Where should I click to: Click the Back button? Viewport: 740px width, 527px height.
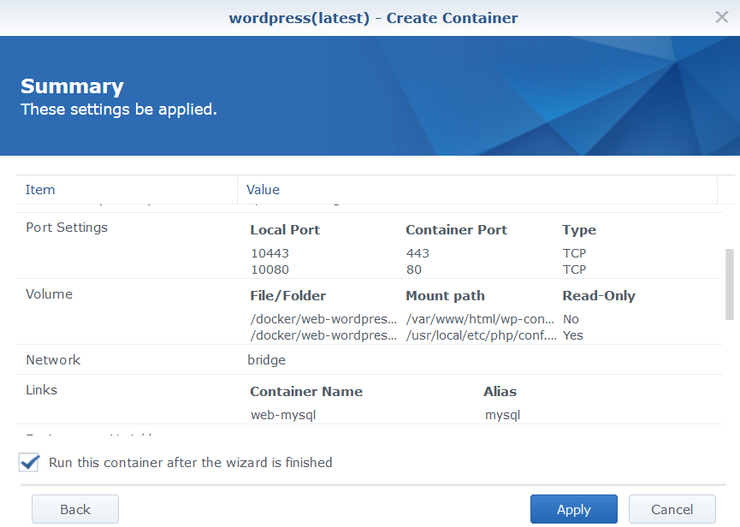coord(75,509)
